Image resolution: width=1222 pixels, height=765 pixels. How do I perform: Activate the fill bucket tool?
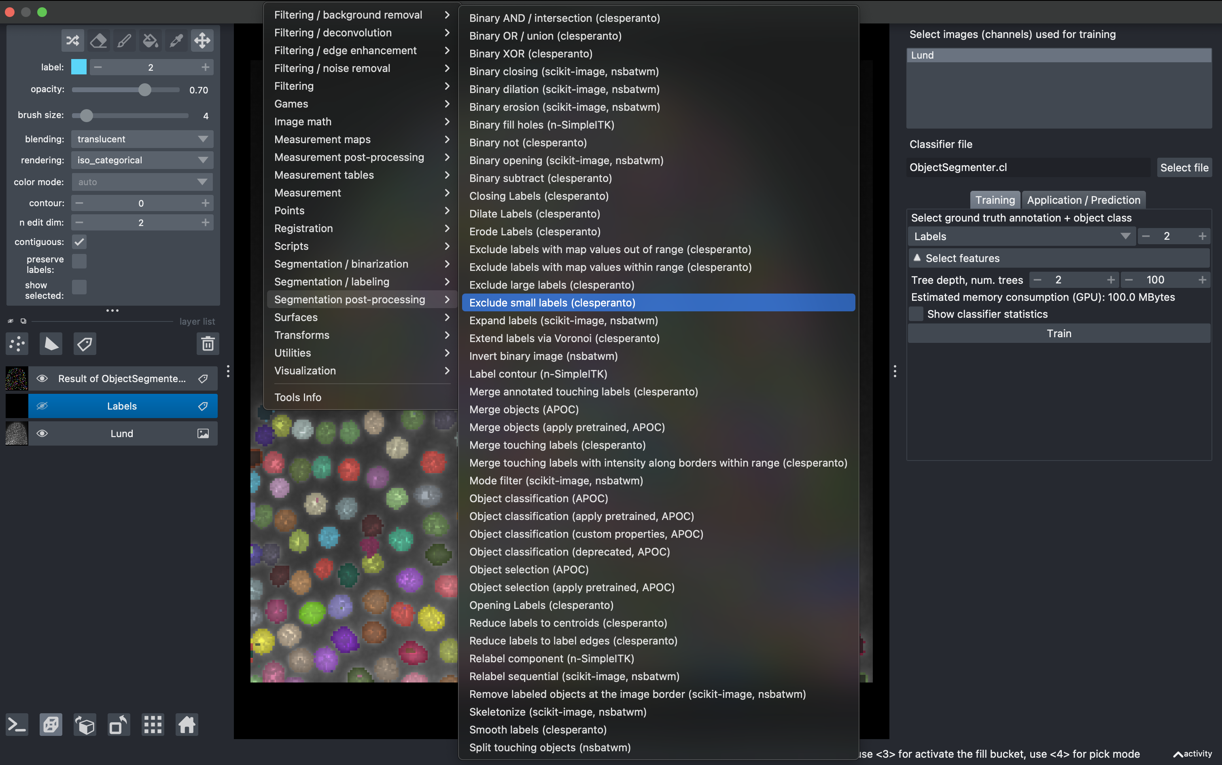pos(151,40)
